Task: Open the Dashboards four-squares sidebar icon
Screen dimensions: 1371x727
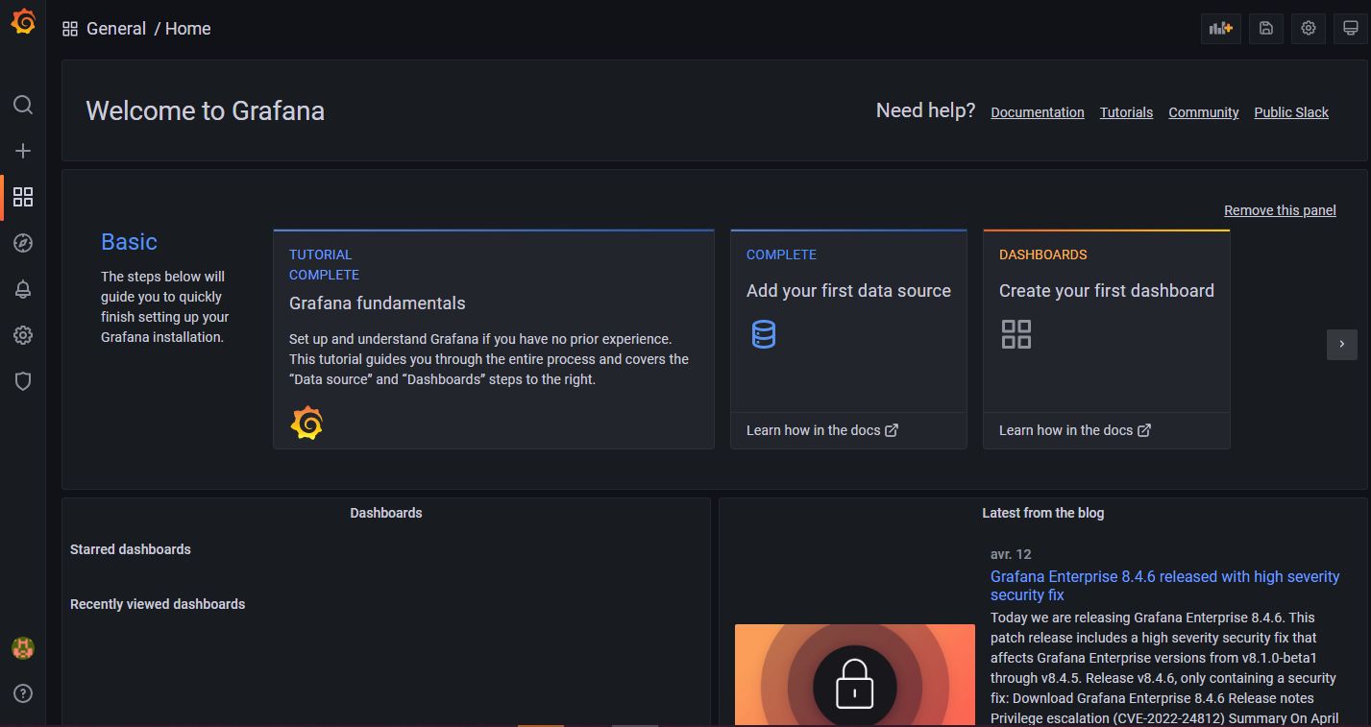Action: click(23, 197)
